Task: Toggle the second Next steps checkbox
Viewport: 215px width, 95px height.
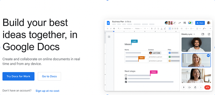Action: tap(126, 79)
